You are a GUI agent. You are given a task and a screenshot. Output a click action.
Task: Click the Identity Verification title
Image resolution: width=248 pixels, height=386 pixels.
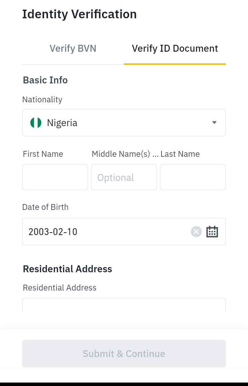point(80,14)
